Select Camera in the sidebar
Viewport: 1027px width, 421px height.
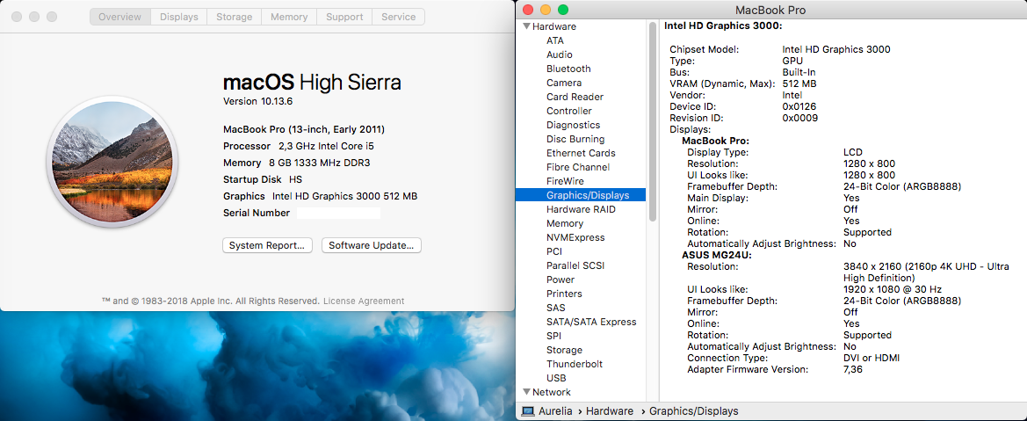coord(564,83)
